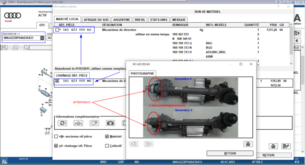Click the edit note pencil icon
This screenshot has height=165, width=305.
click(286, 146)
